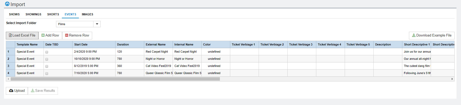Select row number 3 header
The height and width of the screenshot is (105, 461).
pyautogui.click(x=11, y=66)
